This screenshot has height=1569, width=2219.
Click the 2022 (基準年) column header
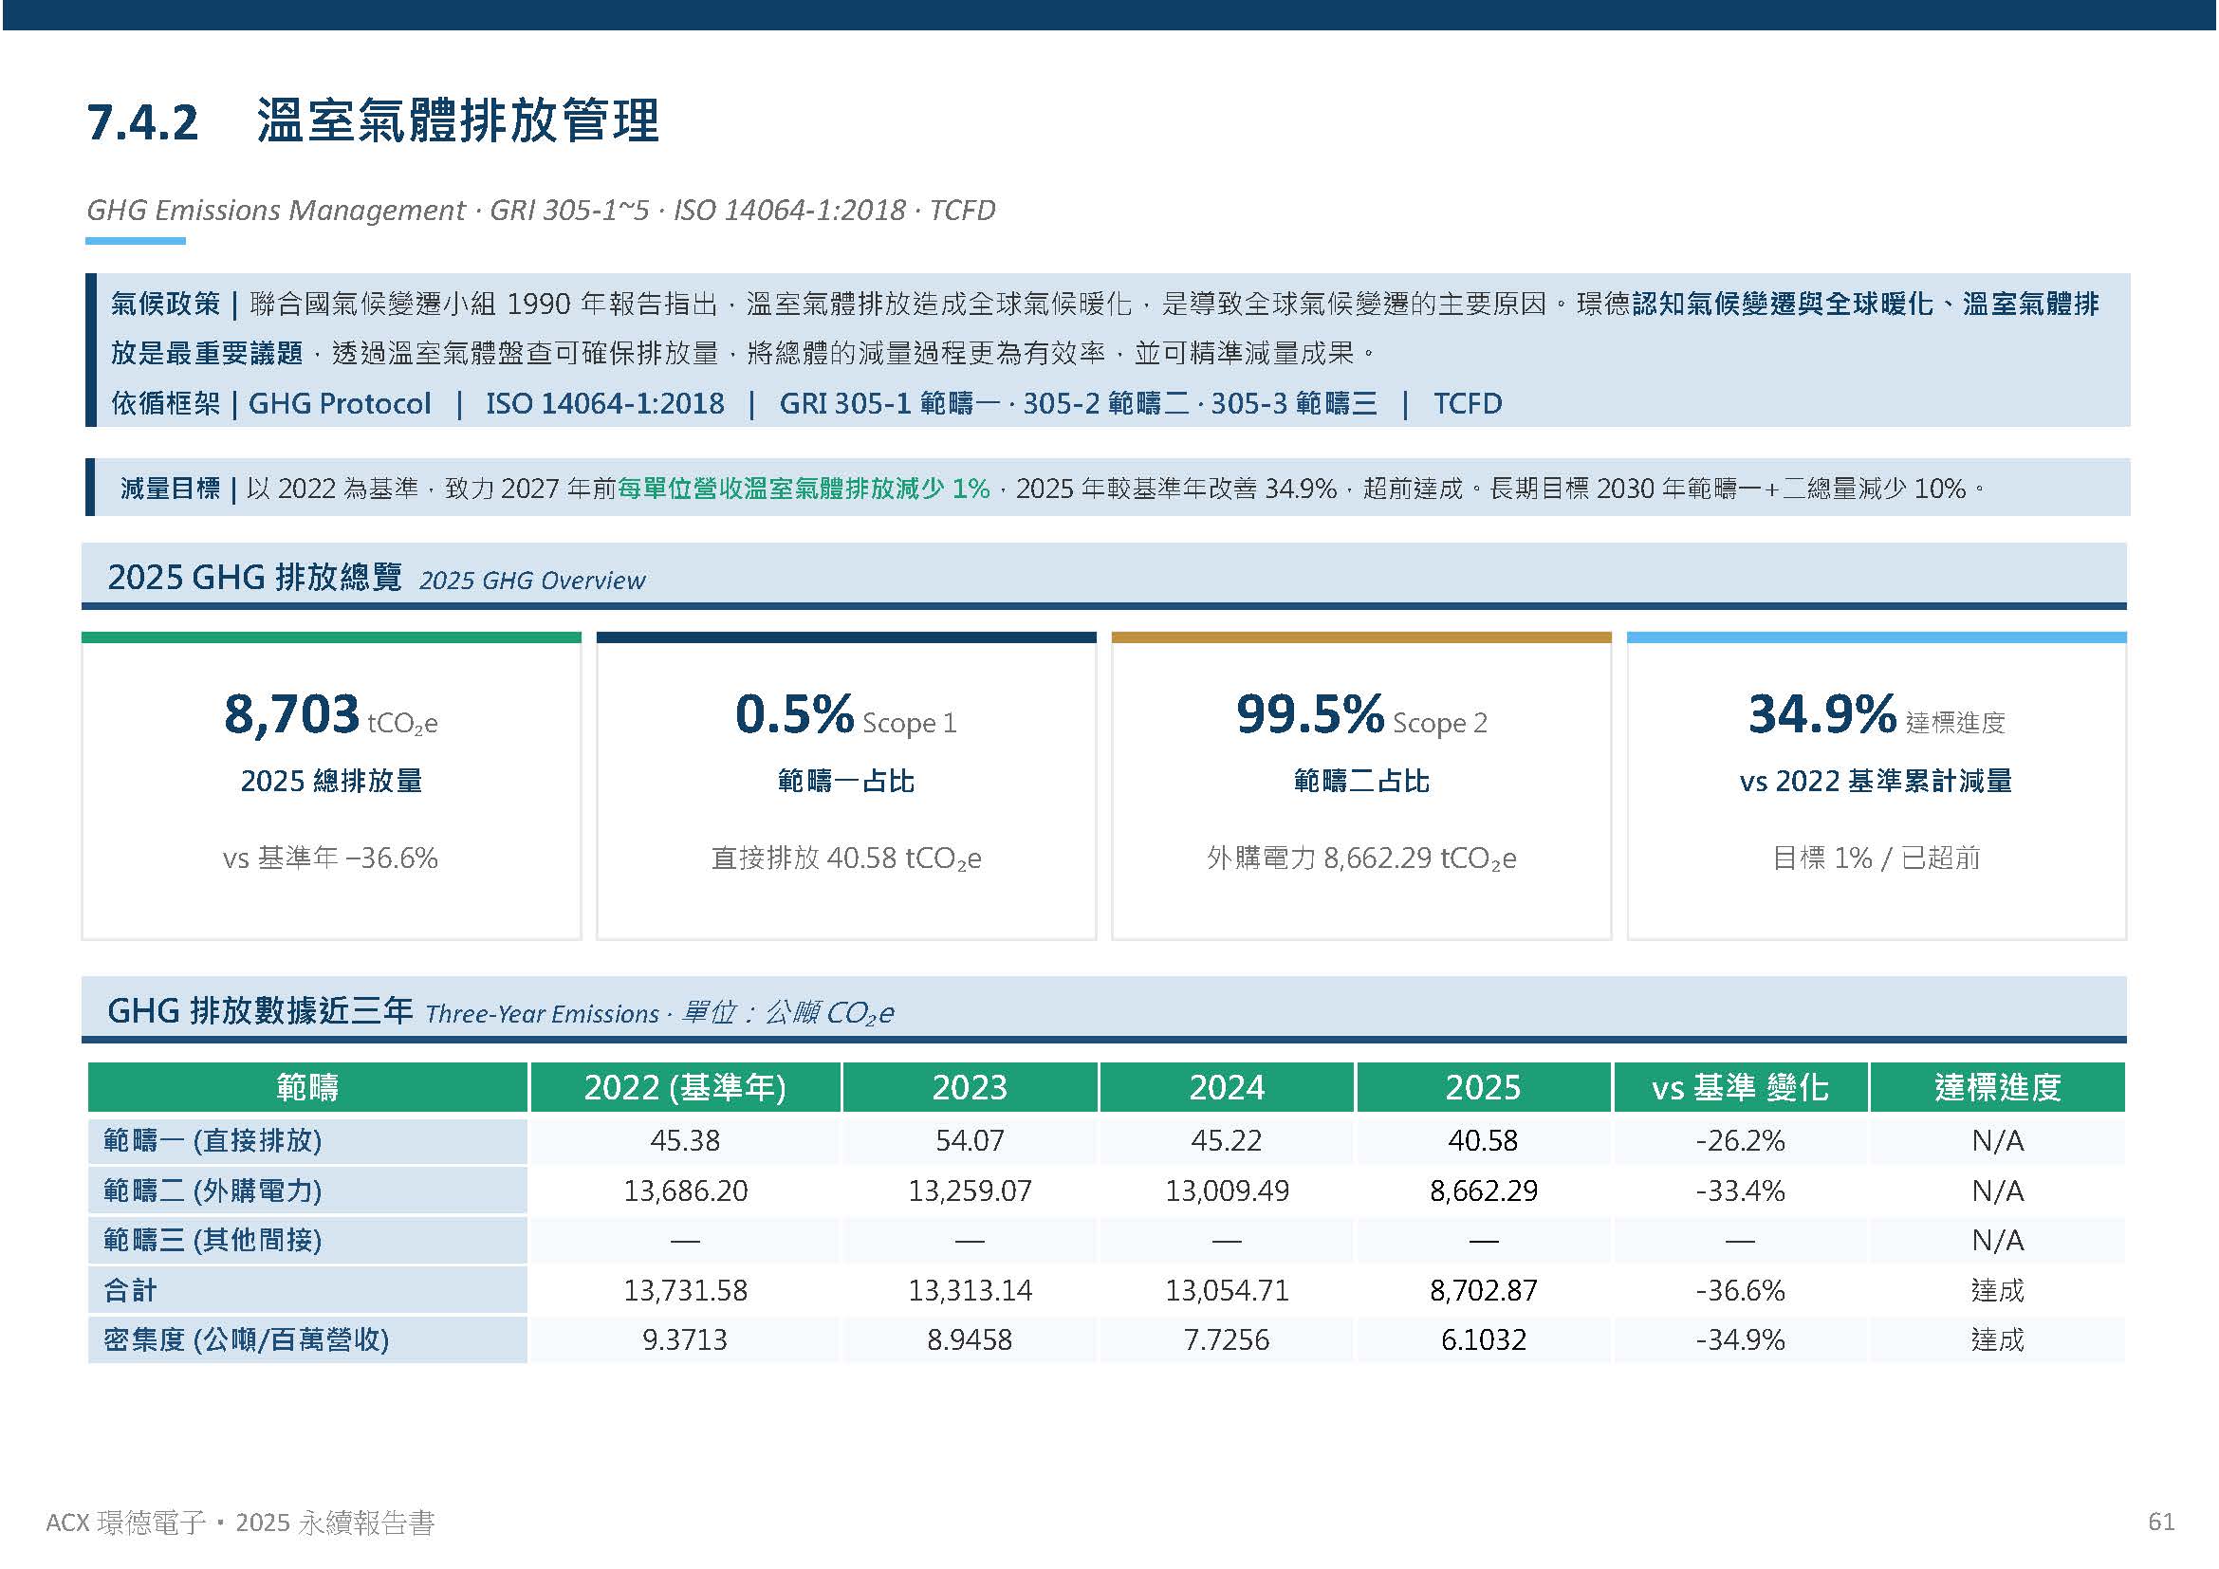(685, 1088)
